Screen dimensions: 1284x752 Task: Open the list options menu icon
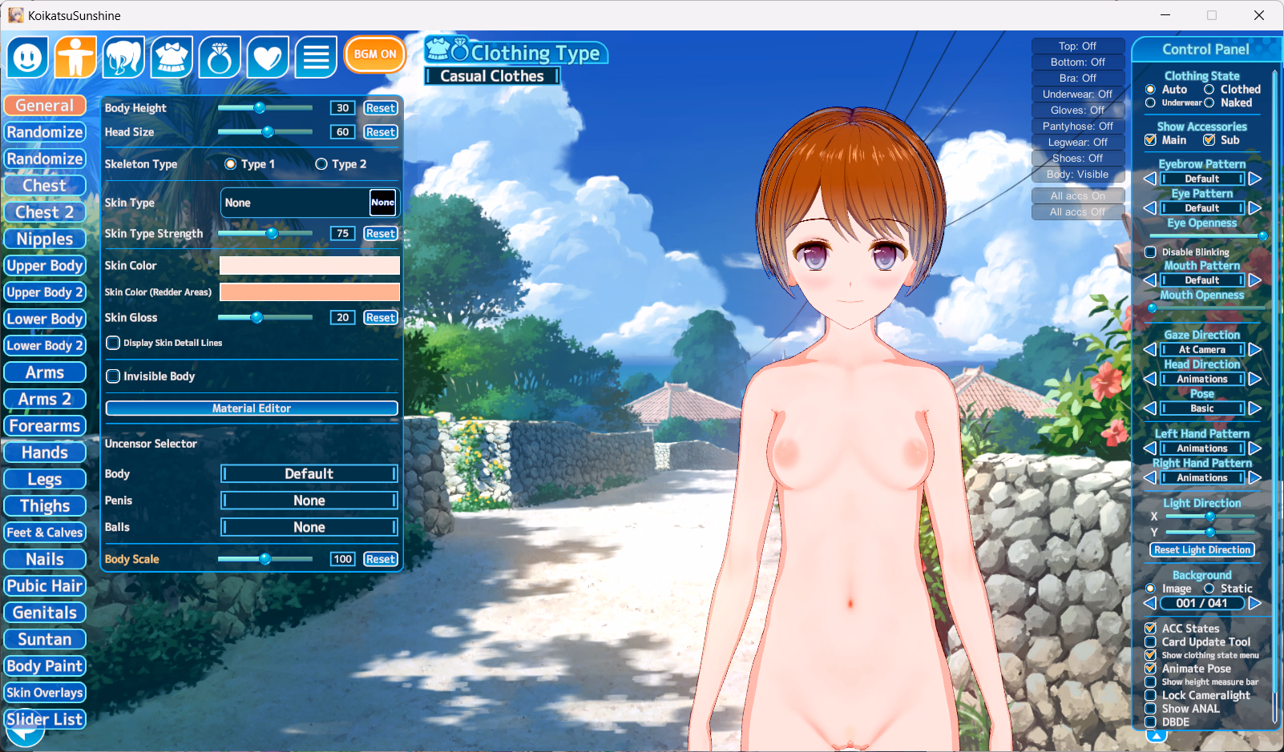point(316,57)
